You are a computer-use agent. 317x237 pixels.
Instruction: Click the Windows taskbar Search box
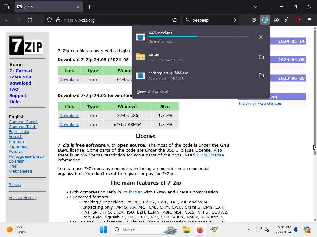[x=145, y=230]
